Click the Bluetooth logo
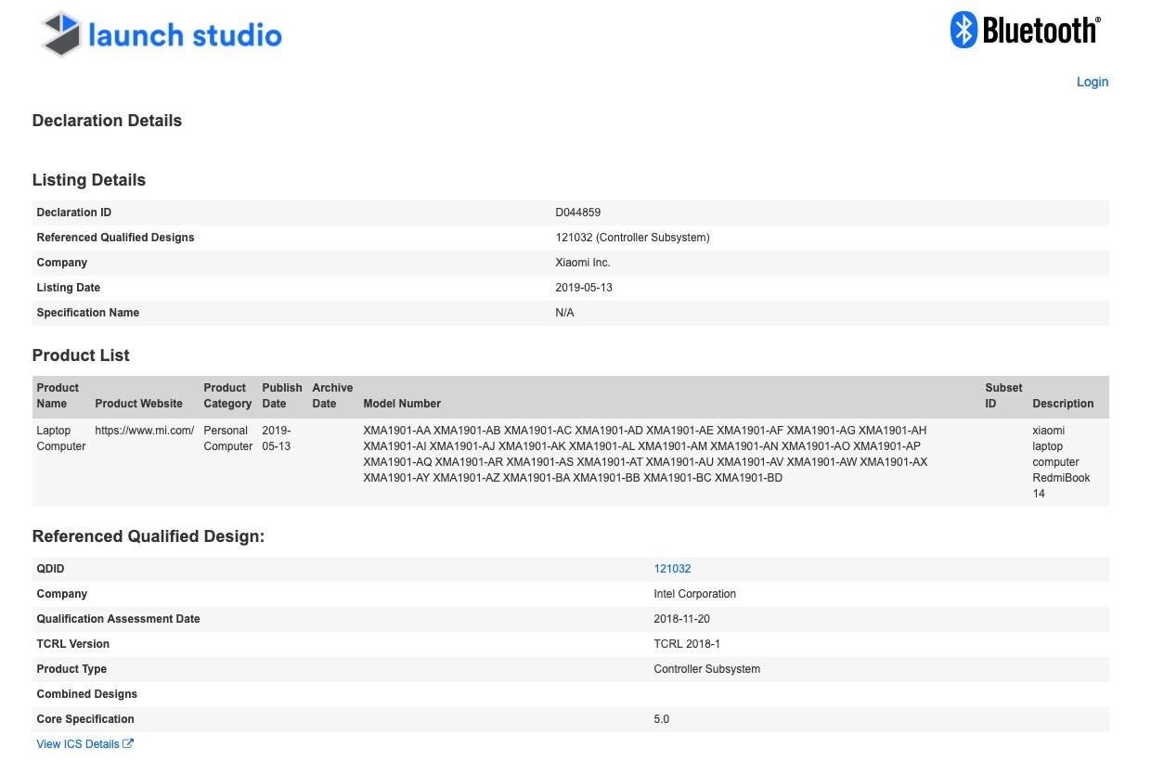1151x761 pixels. [1026, 31]
